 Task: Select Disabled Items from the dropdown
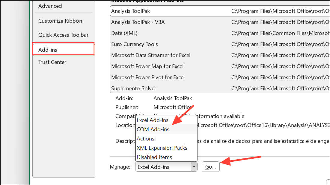coord(154,157)
